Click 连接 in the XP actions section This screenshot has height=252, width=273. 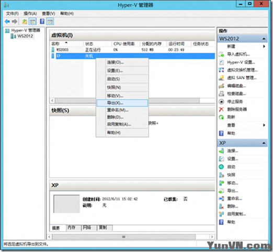tap(232, 151)
